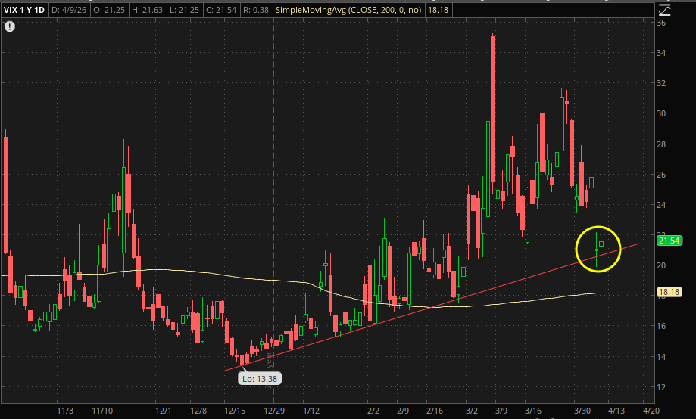
Task: Click the 24 price axis label
Action: pos(661,205)
